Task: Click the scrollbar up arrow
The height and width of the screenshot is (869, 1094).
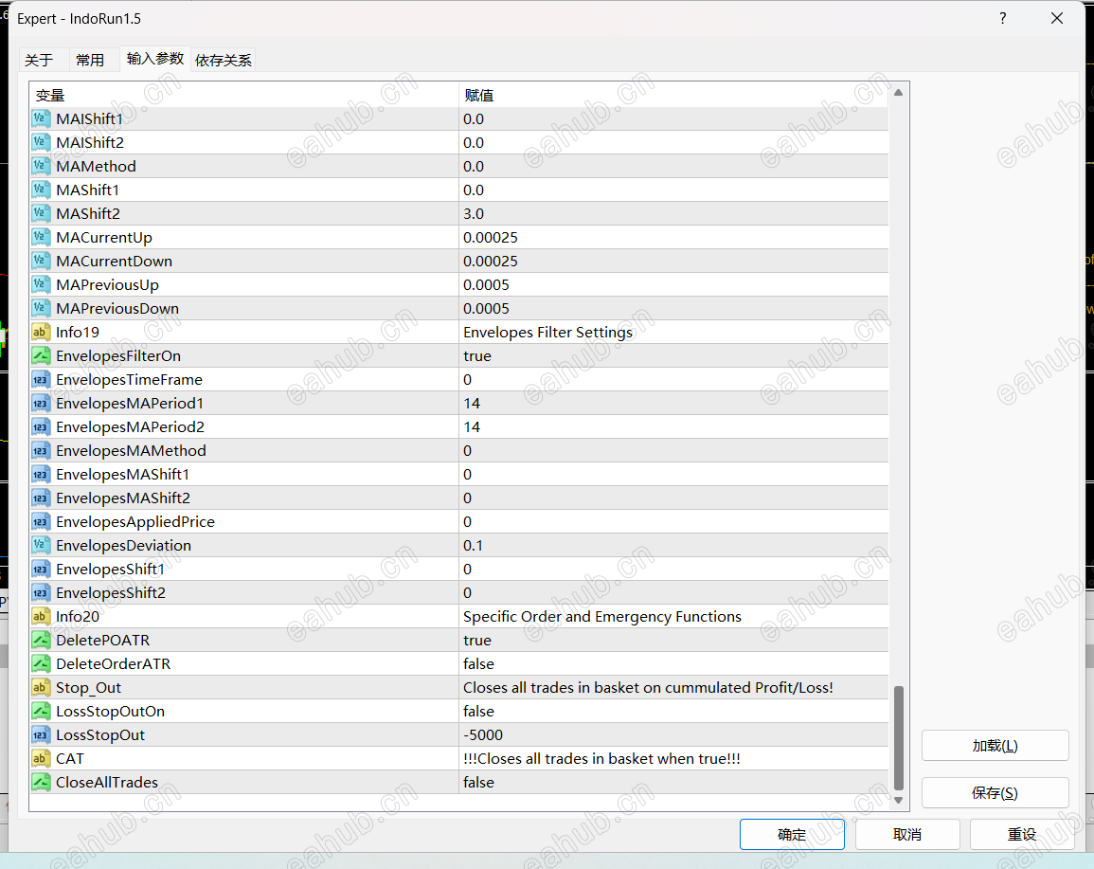Action: click(899, 92)
